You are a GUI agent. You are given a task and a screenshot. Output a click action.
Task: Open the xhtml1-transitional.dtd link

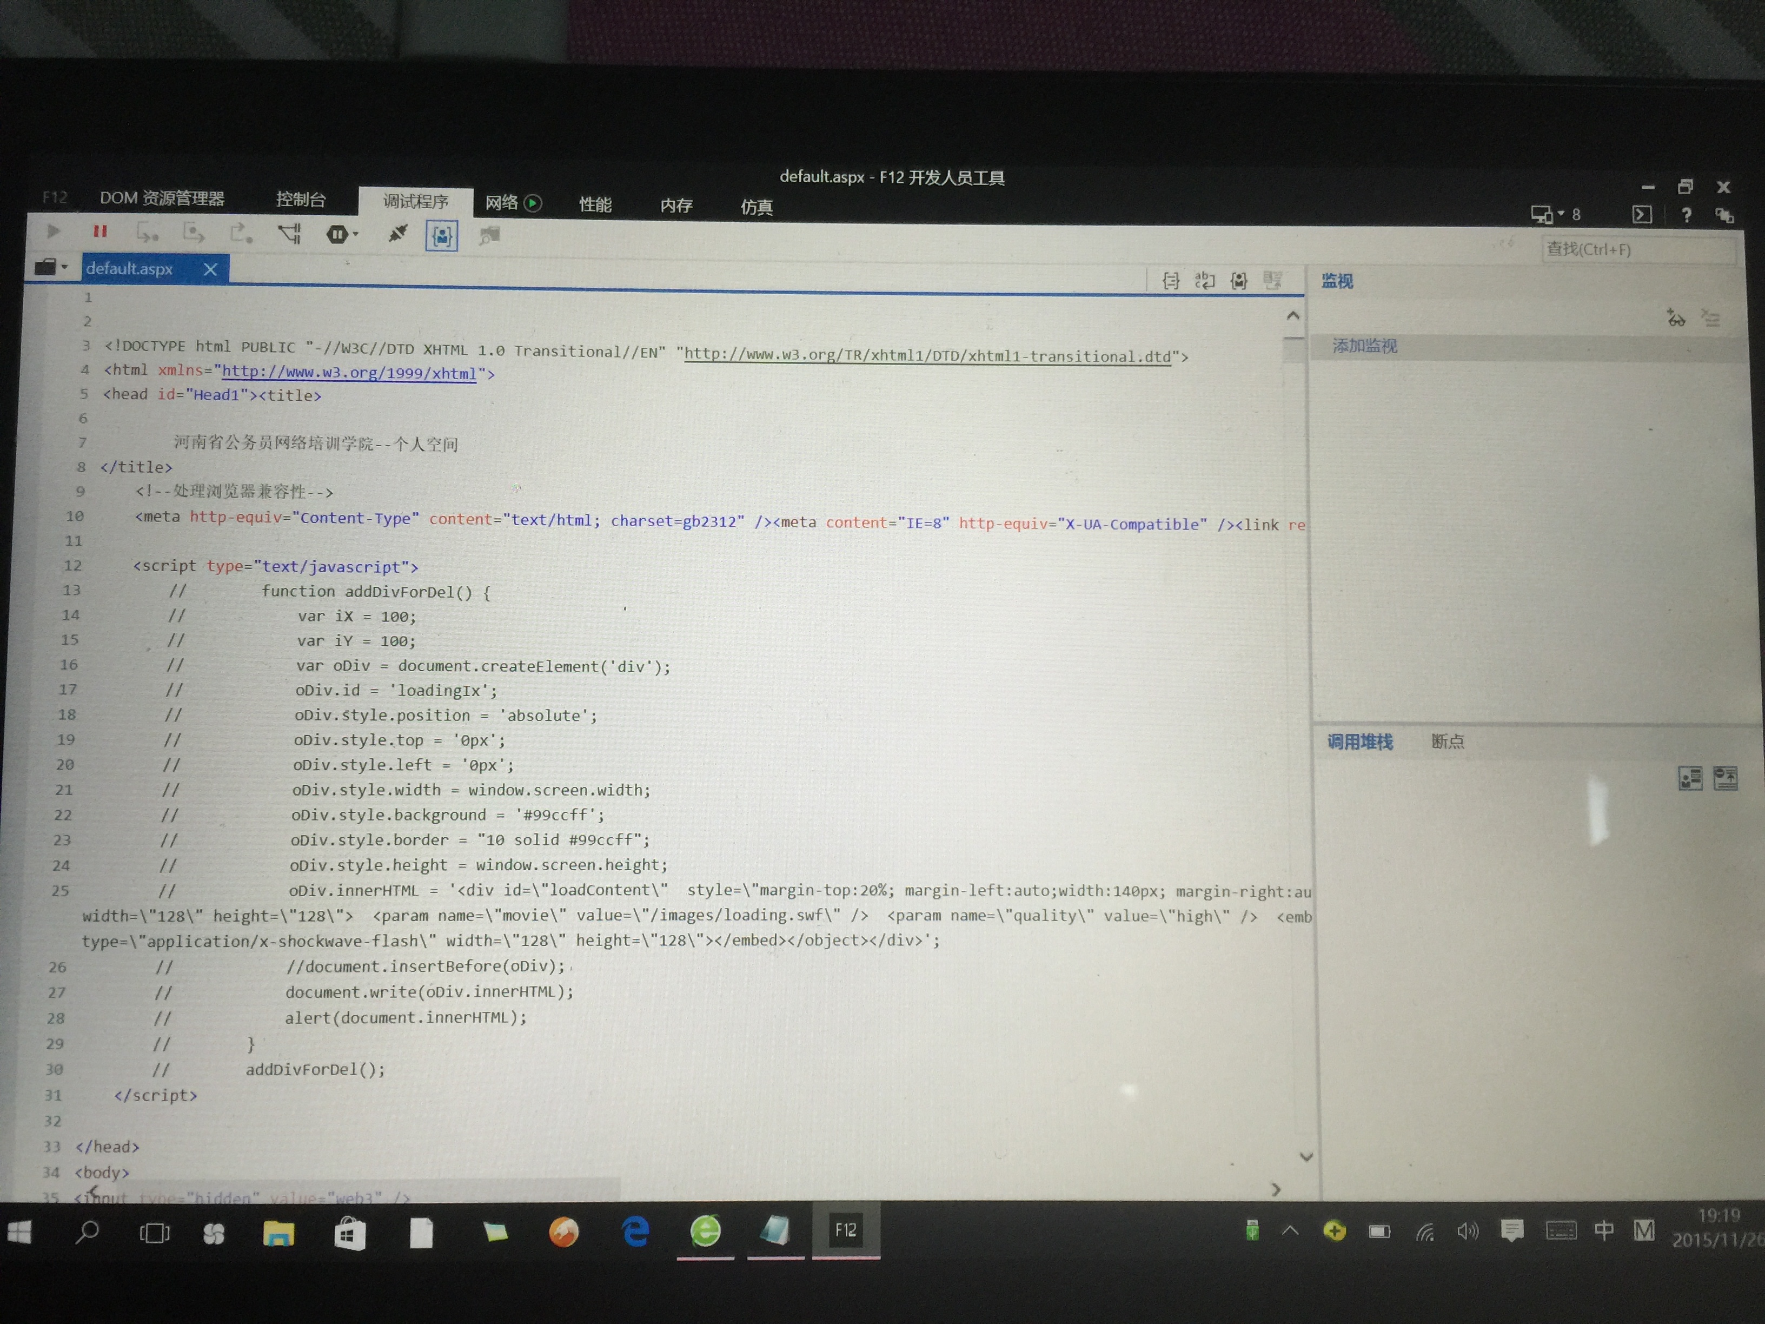[927, 354]
